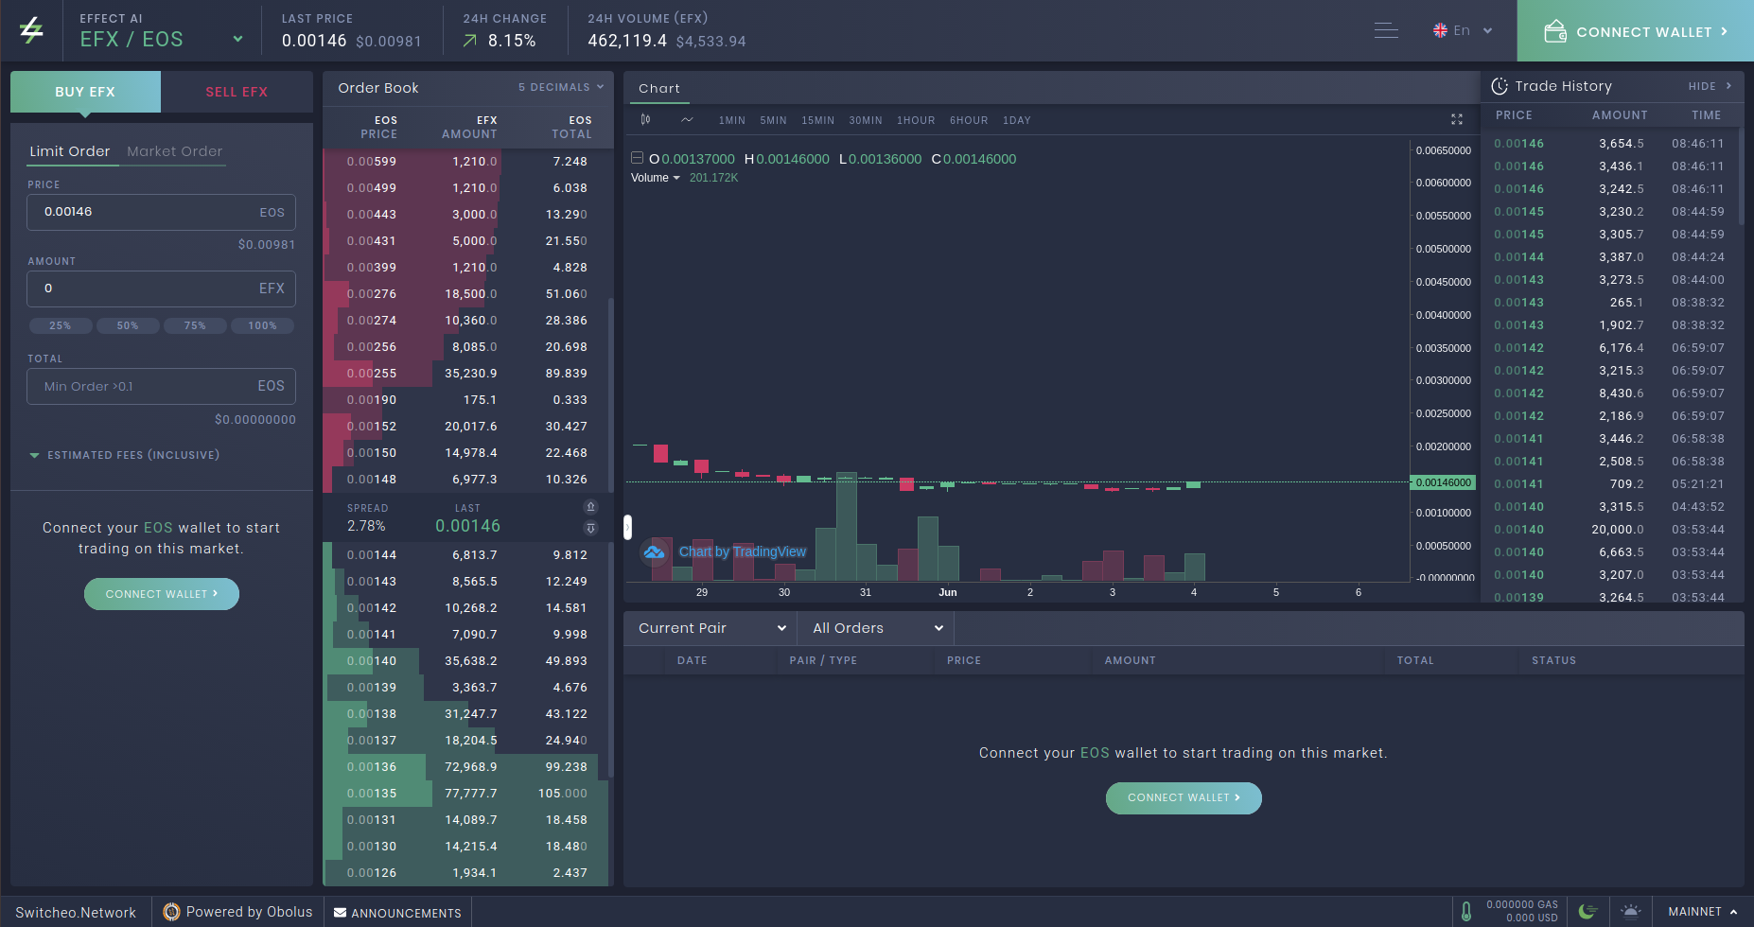Screen dimensions: 1754x927
Task: Expand Estimated Fees (Inclusive)
Action: pos(125,455)
